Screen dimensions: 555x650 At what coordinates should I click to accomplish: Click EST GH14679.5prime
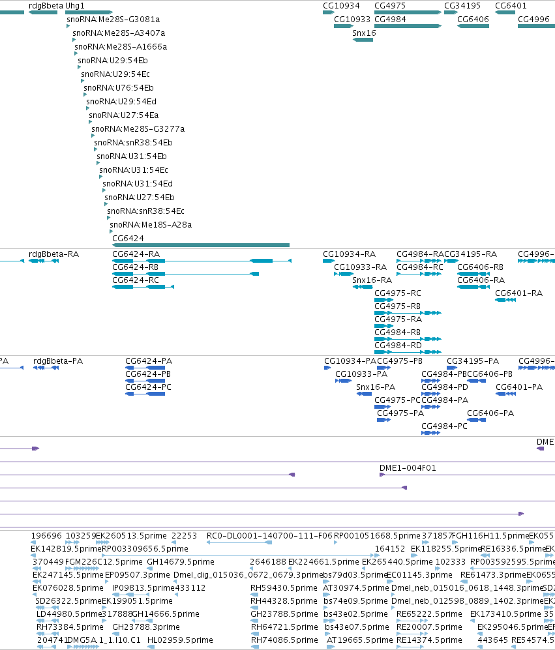click(x=151, y=569)
